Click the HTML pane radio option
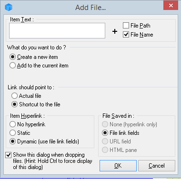The width and height of the screenshot is (181, 179). tap(105, 150)
